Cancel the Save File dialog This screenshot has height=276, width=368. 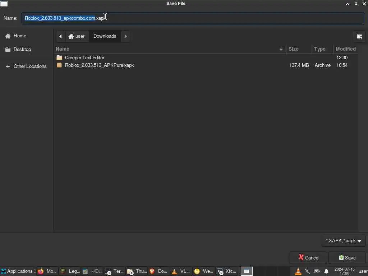pos(308,258)
